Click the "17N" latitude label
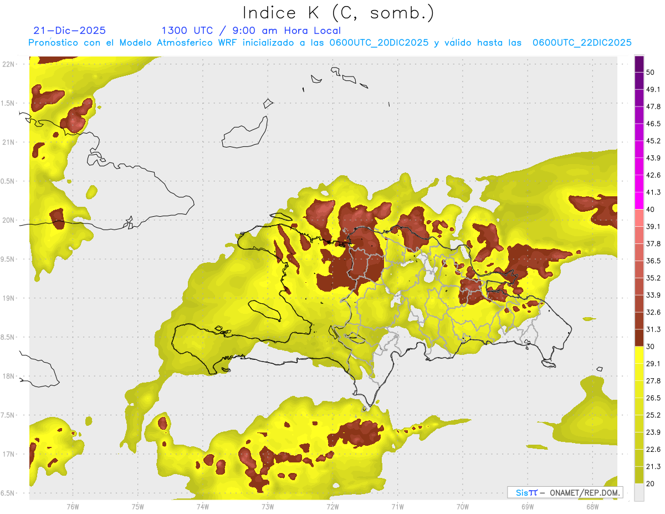Image resolution: width=665 pixels, height=514 pixels. click(x=9, y=454)
